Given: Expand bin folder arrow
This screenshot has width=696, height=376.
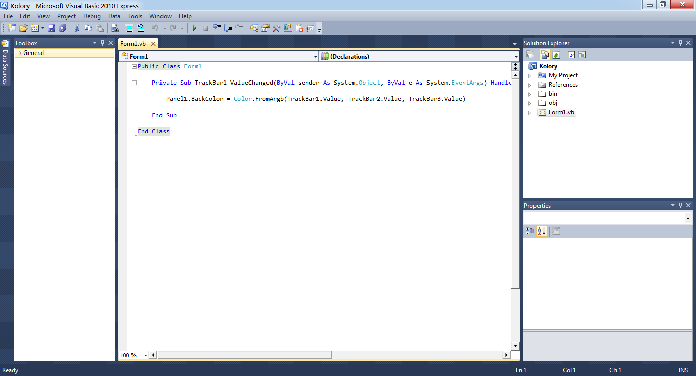Looking at the screenshot, I should [530, 94].
